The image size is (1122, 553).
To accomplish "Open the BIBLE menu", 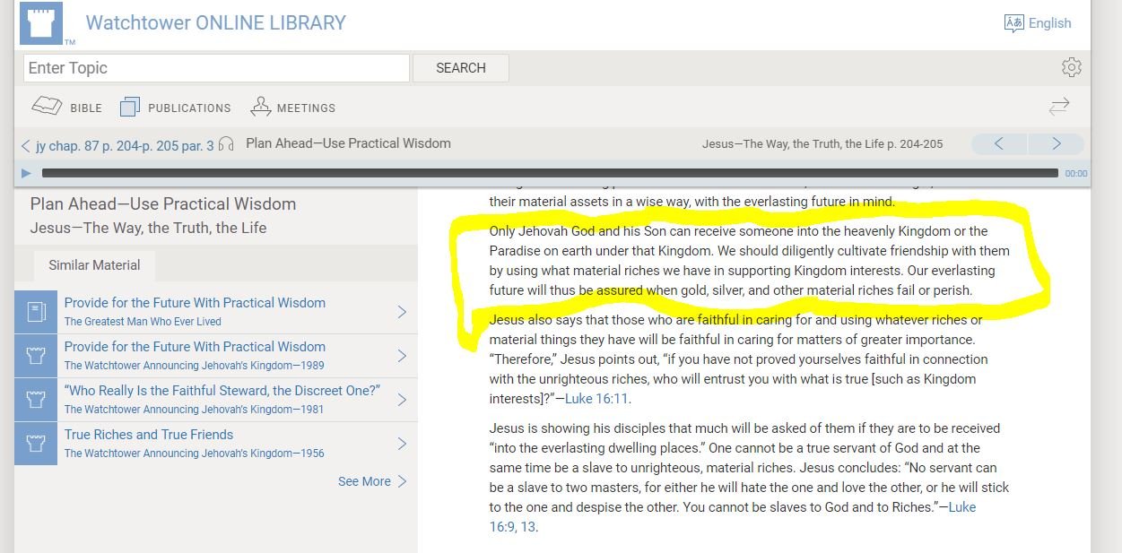I will click(x=86, y=108).
